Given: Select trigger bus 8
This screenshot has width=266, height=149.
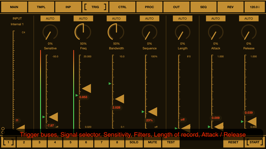Looking at the screenshot, I should 117,142.
